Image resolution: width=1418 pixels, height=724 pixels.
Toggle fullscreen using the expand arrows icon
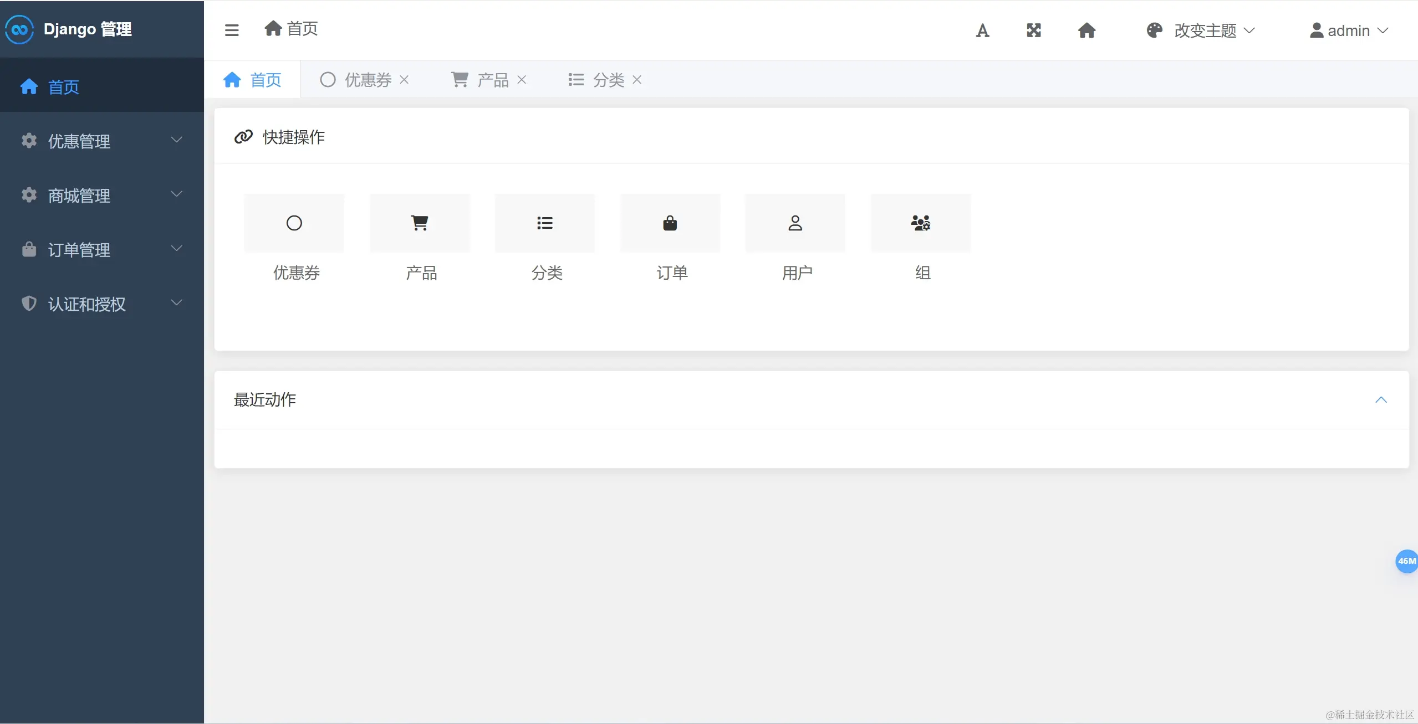[1034, 30]
